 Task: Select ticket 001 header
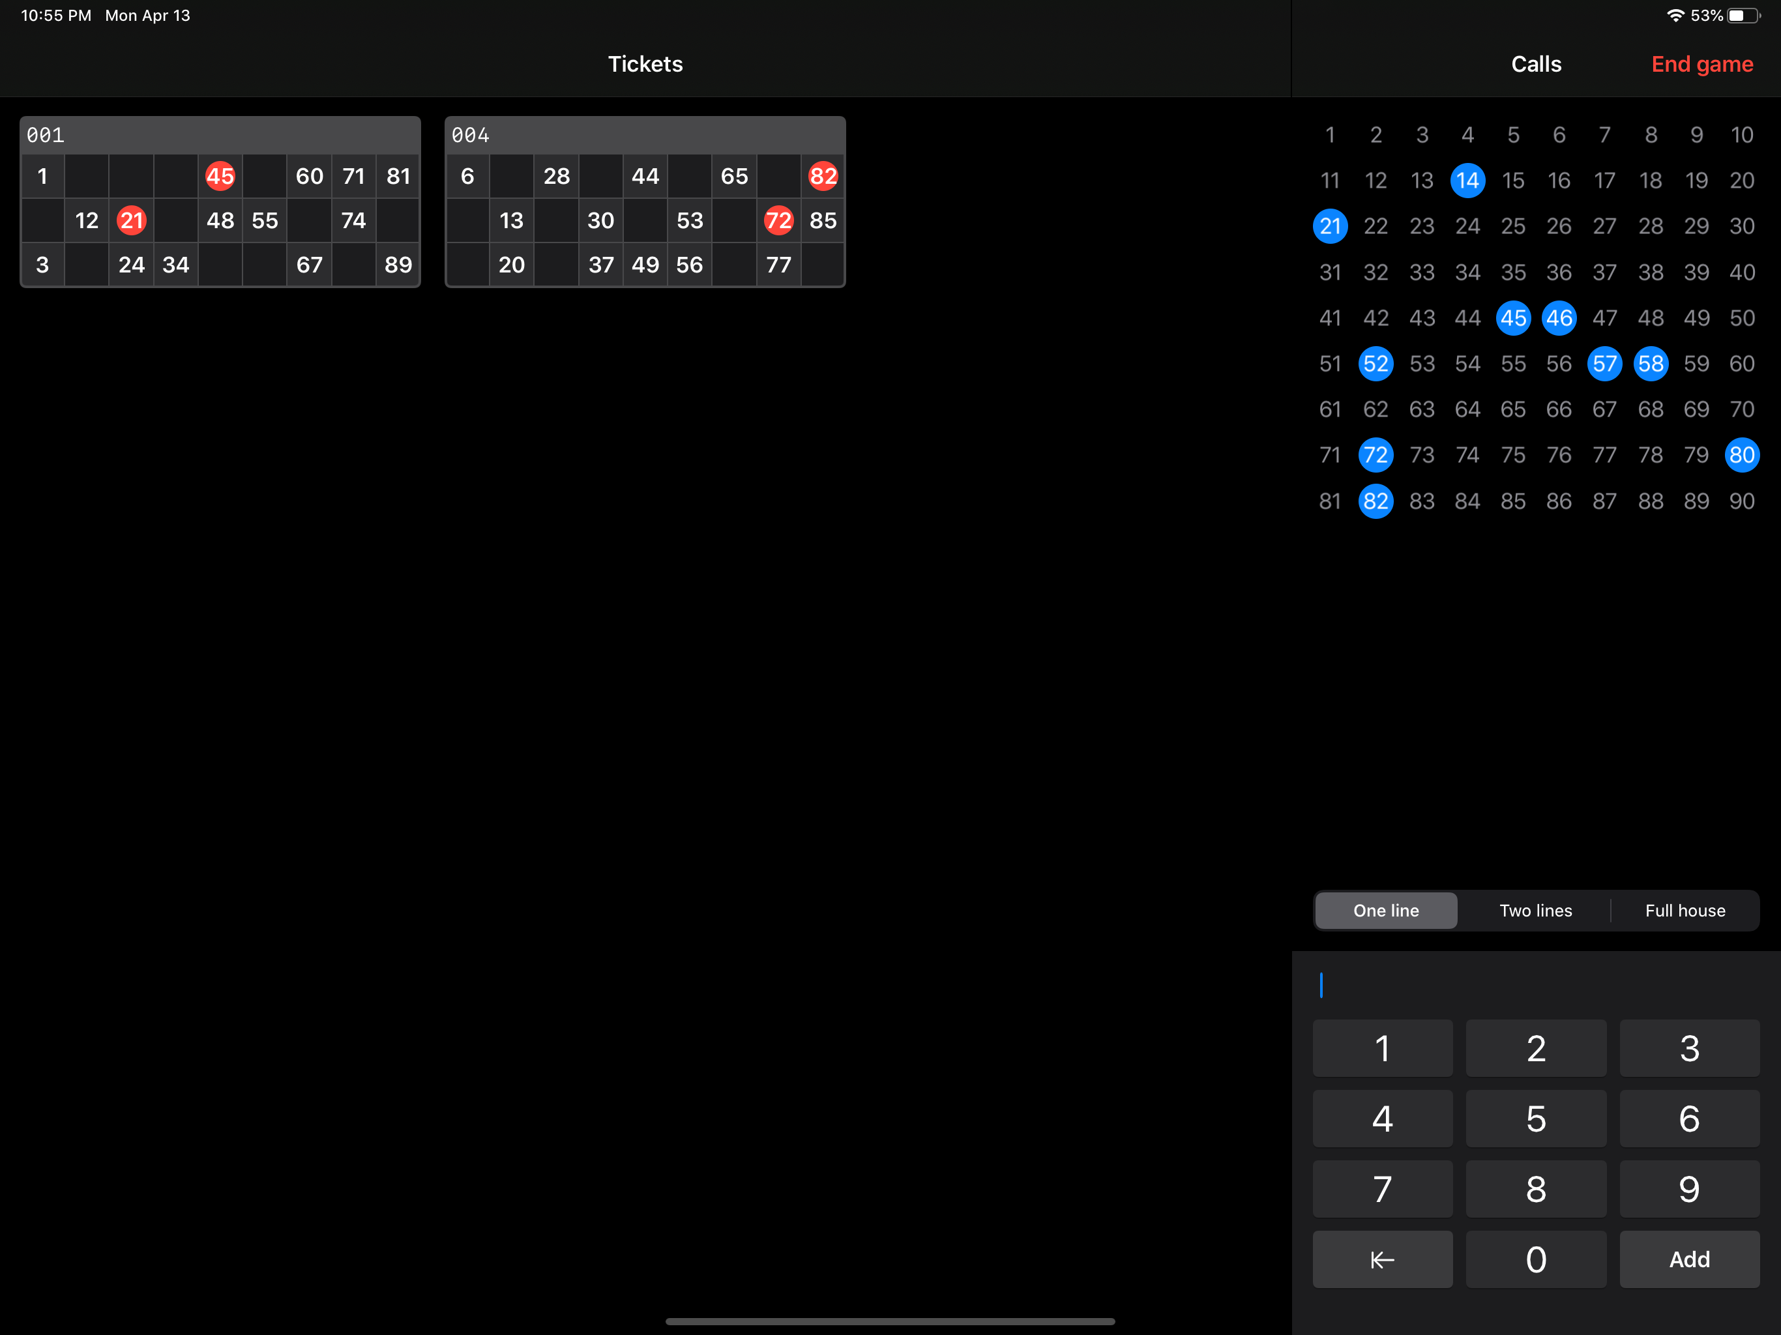click(x=220, y=136)
